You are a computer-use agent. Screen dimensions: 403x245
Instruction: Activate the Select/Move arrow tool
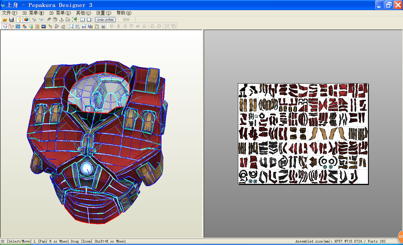[5, 26]
